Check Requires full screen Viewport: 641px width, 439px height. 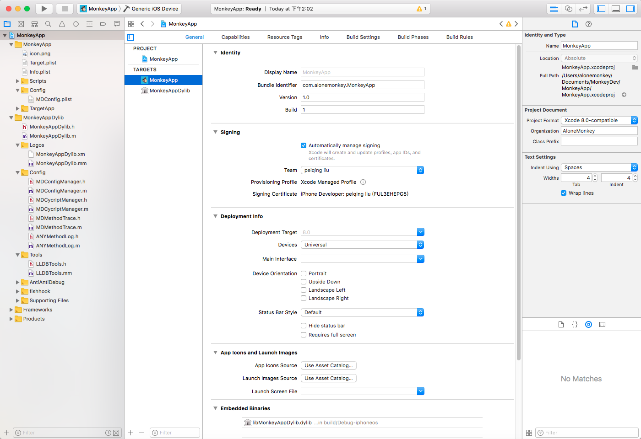pos(304,335)
